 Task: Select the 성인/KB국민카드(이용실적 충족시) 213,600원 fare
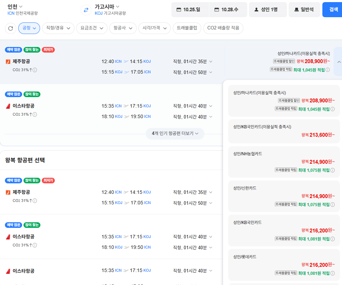[284, 131]
